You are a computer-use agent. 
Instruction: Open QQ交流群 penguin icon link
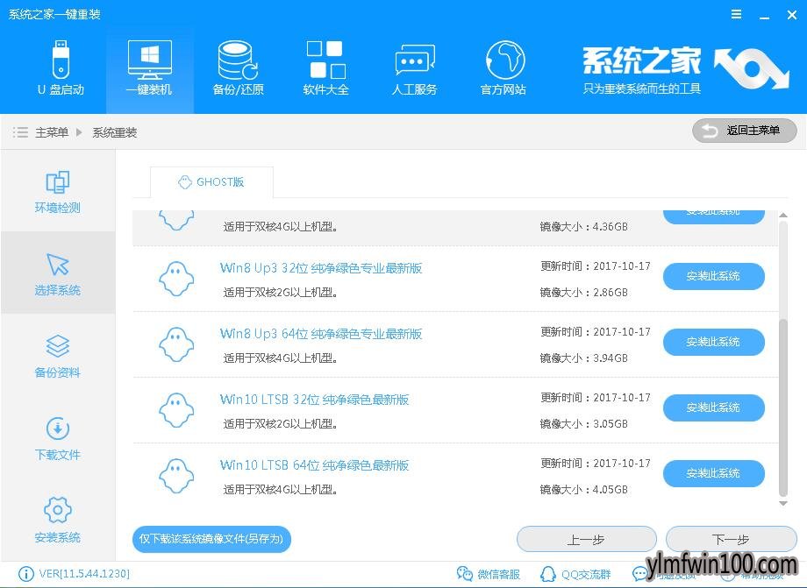click(x=575, y=574)
